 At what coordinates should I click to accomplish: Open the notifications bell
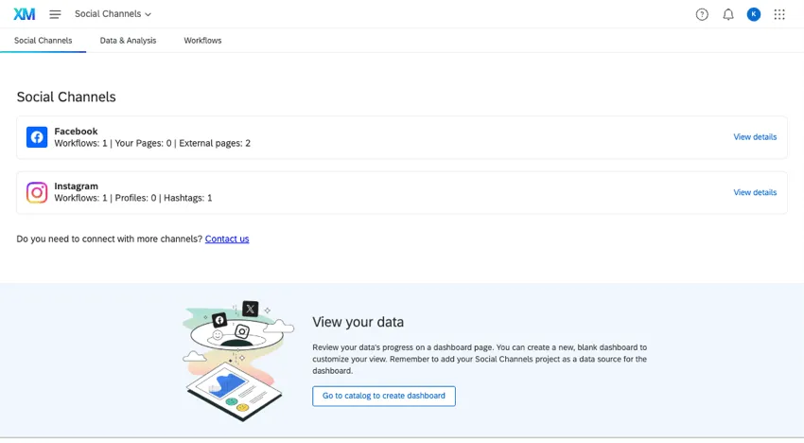click(728, 14)
